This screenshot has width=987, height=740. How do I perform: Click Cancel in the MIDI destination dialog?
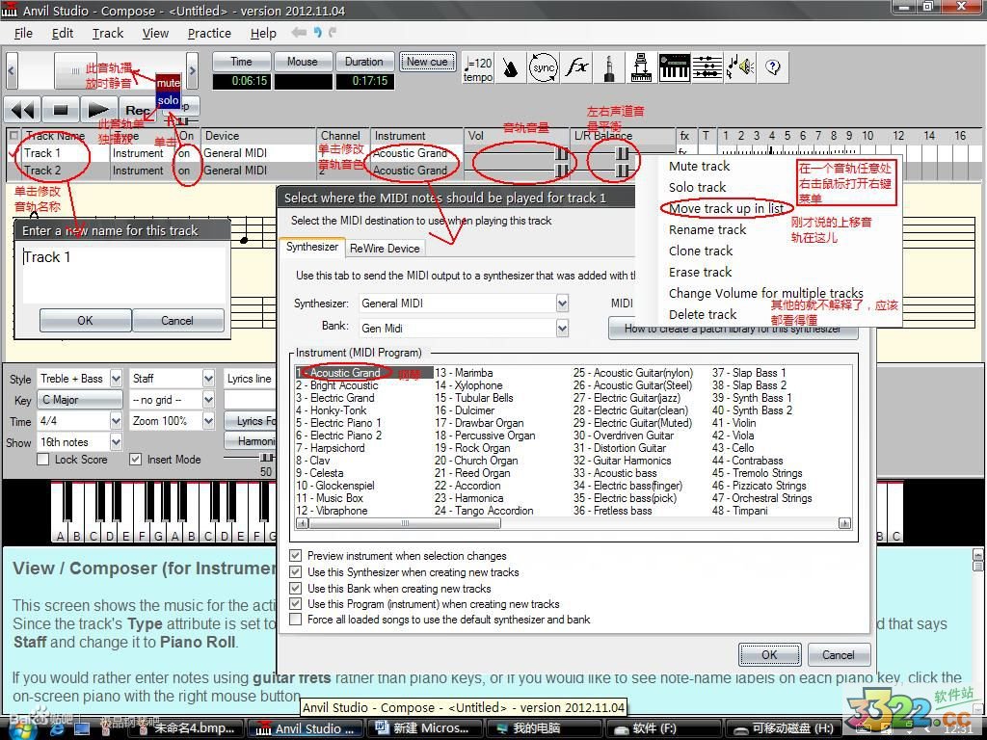click(x=838, y=654)
